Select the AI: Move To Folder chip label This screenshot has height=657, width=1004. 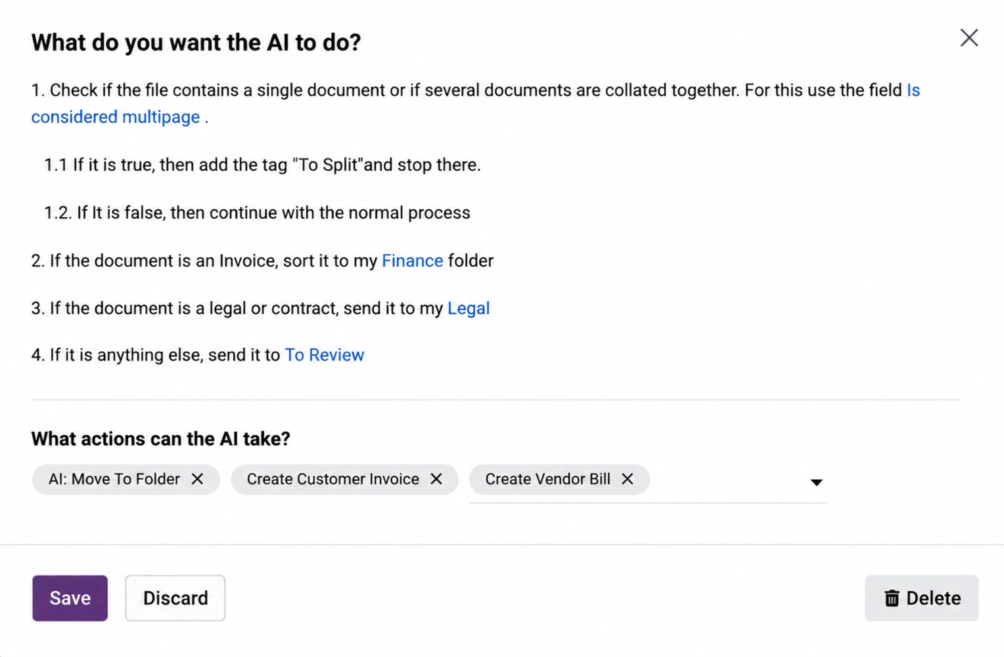pyautogui.click(x=114, y=479)
